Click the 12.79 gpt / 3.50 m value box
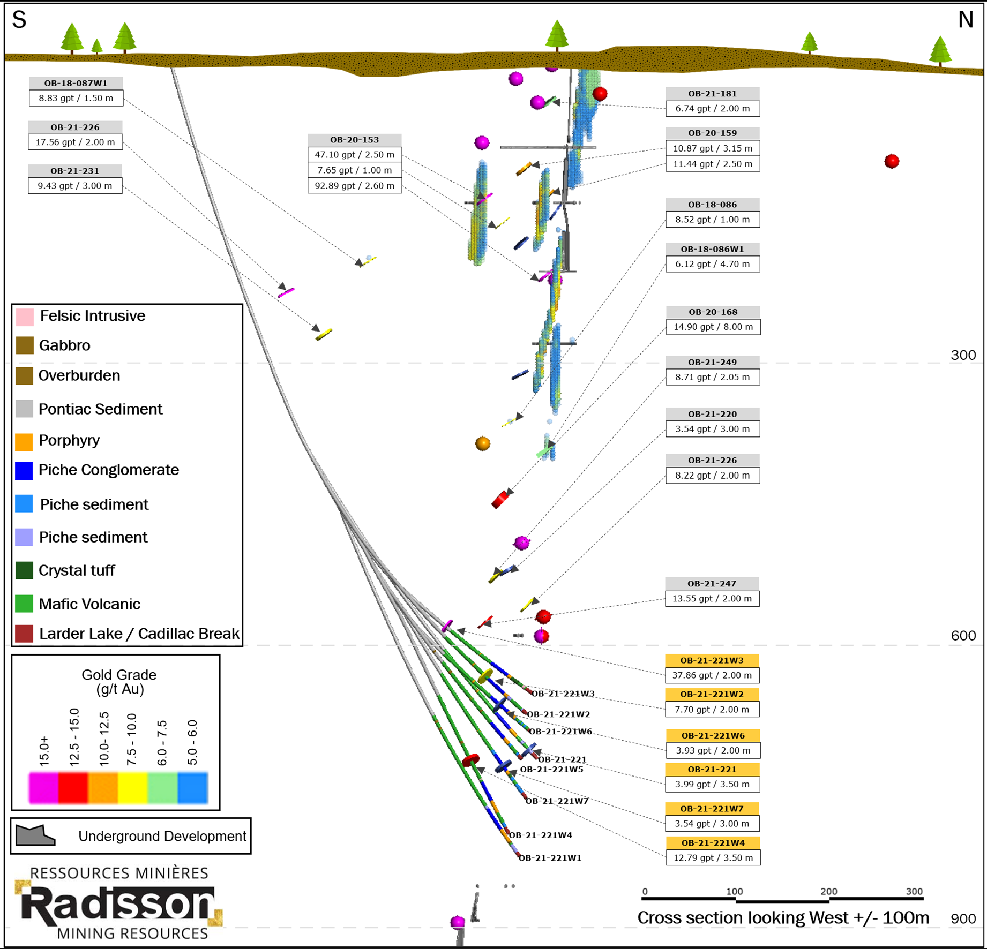Screen dimensions: 987x949 pyautogui.click(x=712, y=857)
